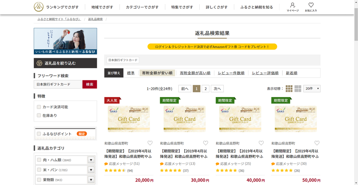Click 応援メッセージ (30) speech bubble icon

coord(273,164)
